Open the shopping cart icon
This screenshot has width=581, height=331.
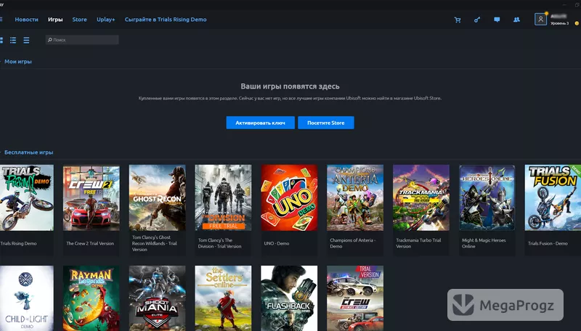458,20
